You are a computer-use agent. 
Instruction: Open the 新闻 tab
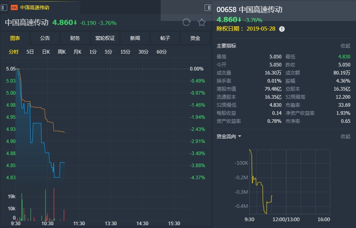(135, 38)
